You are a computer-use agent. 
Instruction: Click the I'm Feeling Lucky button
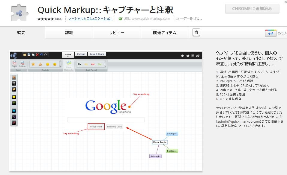click(x=115, y=127)
